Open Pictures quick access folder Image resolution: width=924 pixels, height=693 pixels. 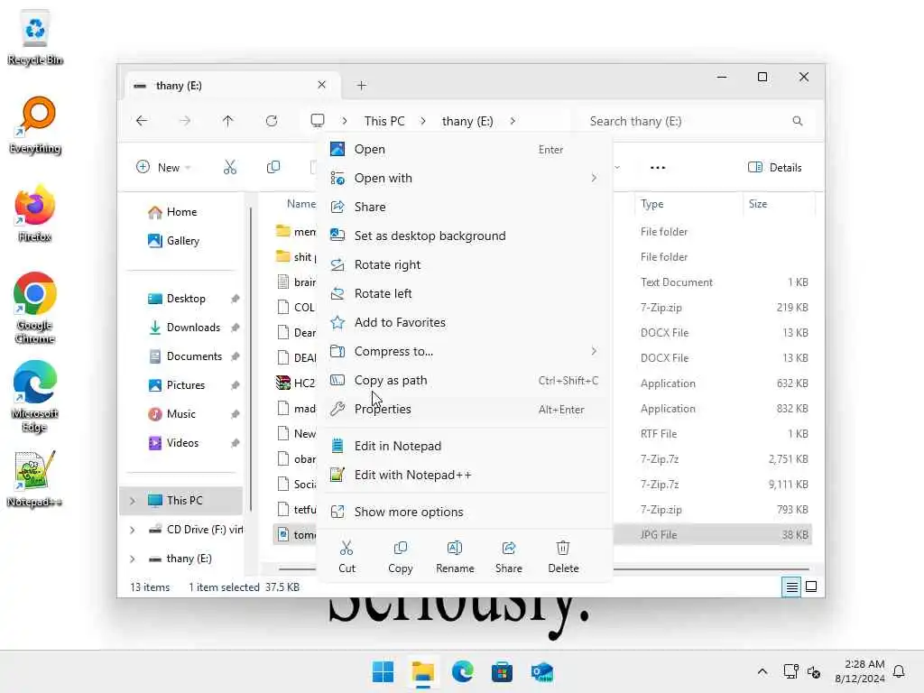coord(185,385)
